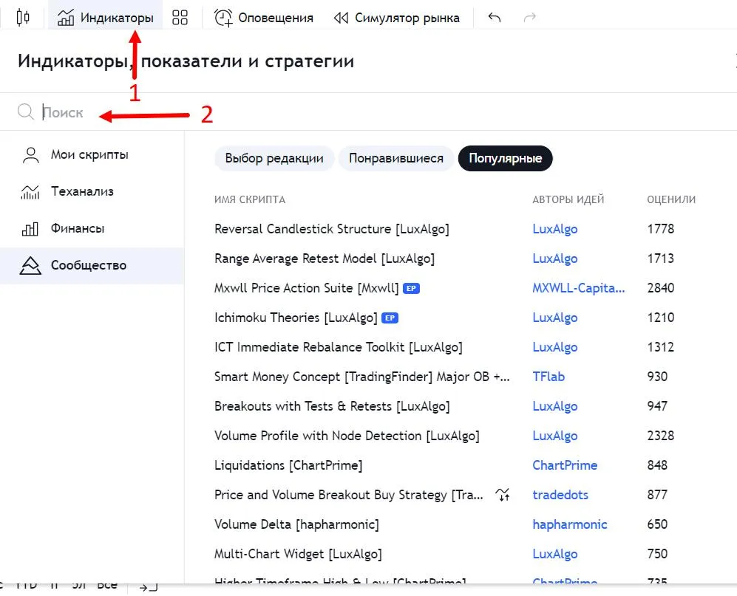Open LuxAlgo author link for Breakouts with Tests
The height and width of the screenshot is (596, 737).
(555, 406)
